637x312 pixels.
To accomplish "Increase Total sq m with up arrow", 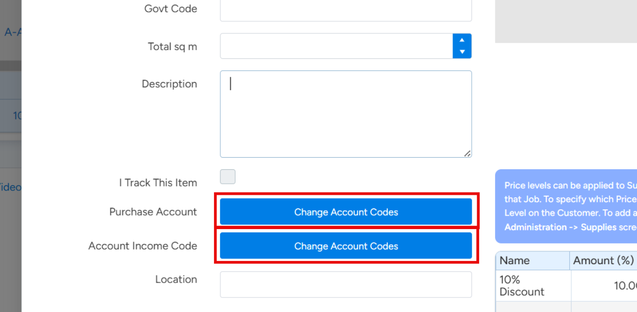I will tap(462, 41).
